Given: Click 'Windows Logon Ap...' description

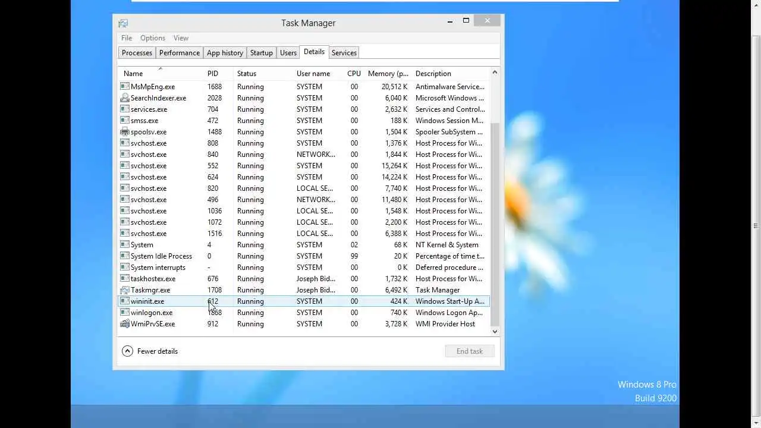Looking at the screenshot, I should [x=449, y=312].
